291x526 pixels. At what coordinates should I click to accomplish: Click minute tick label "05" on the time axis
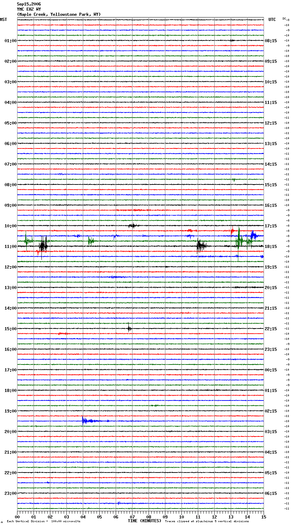100,517
